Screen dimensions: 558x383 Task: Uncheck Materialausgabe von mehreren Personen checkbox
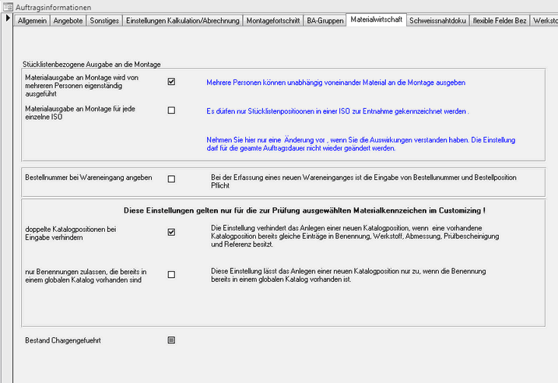(x=171, y=81)
